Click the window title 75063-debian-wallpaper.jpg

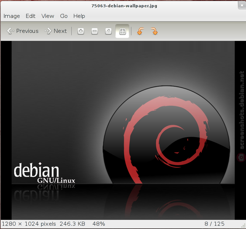click(124, 6)
